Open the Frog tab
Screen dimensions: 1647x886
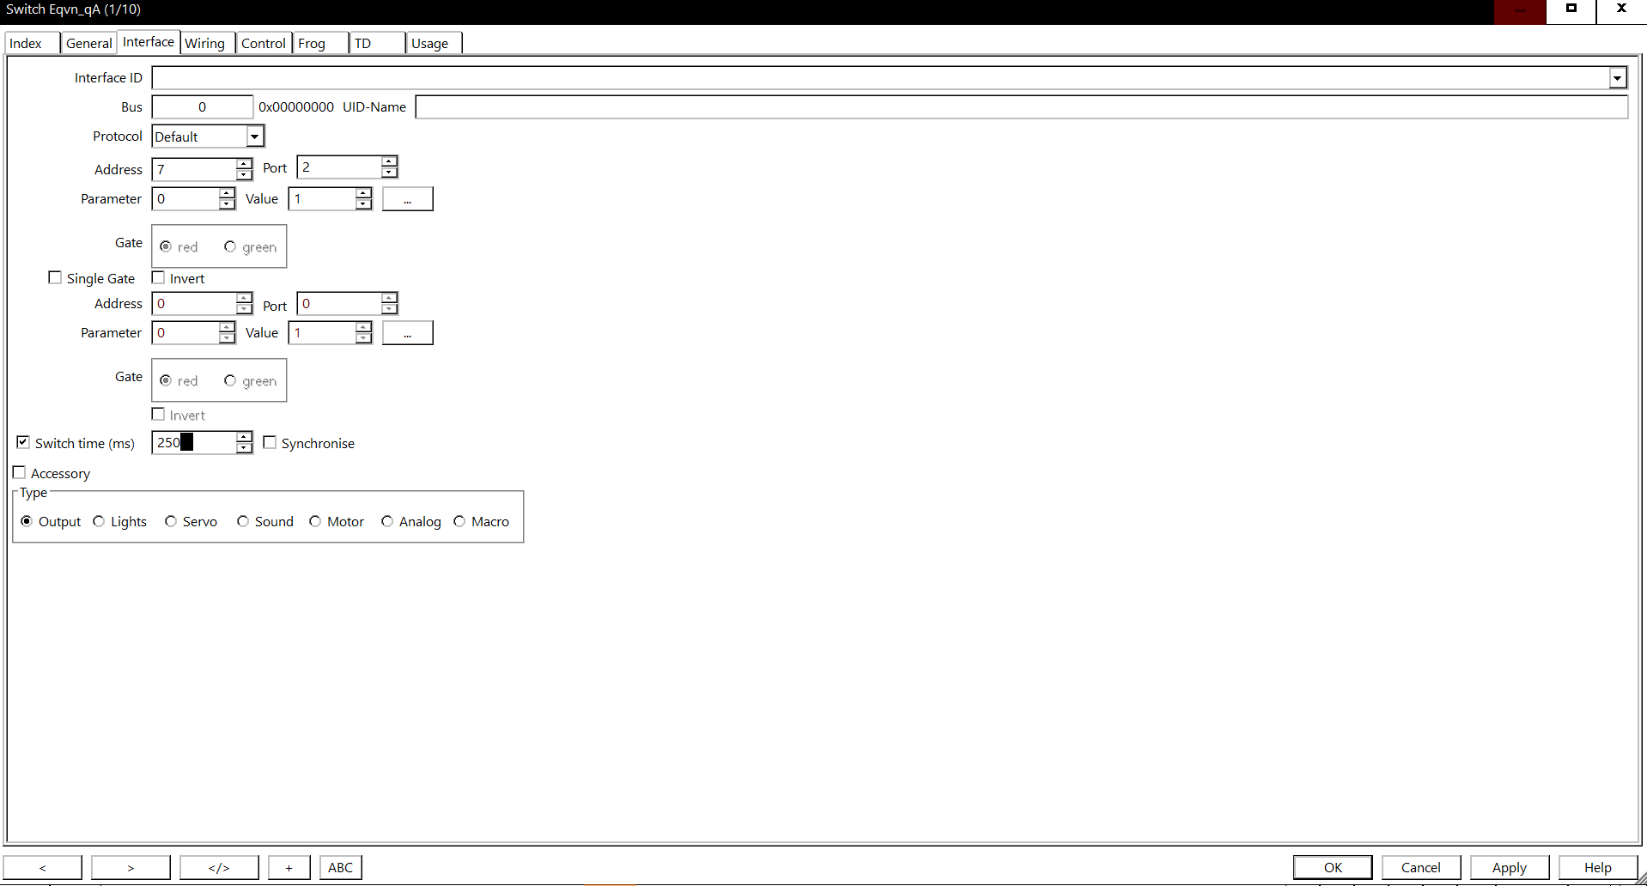(312, 43)
